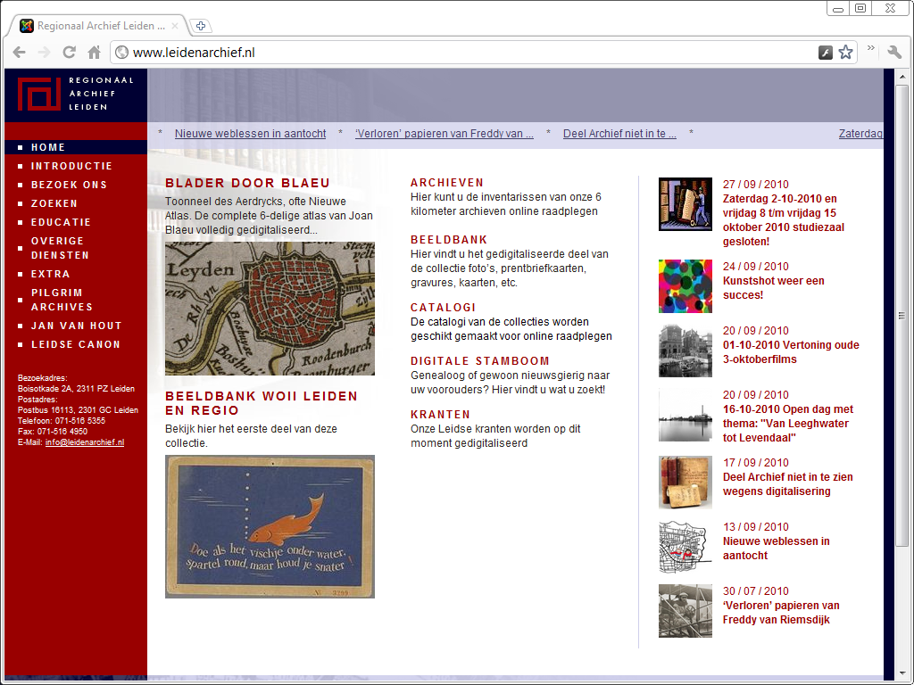The width and height of the screenshot is (914, 685).
Task: Open EDUCATIE menu item
Action: click(x=62, y=222)
